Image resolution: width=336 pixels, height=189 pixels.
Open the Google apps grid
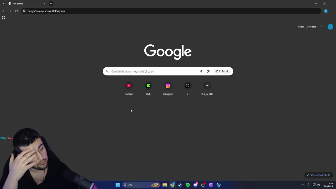click(322, 27)
